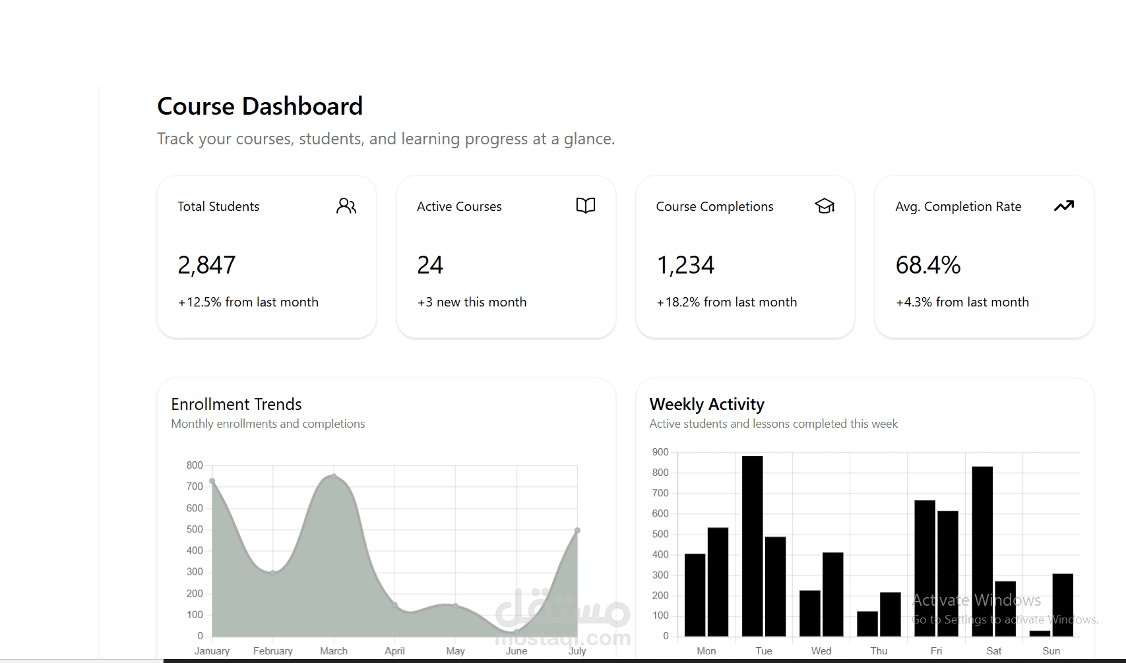Select the March peak point on Enrollment Trends
The height and width of the screenshot is (663, 1126).
[x=333, y=476]
